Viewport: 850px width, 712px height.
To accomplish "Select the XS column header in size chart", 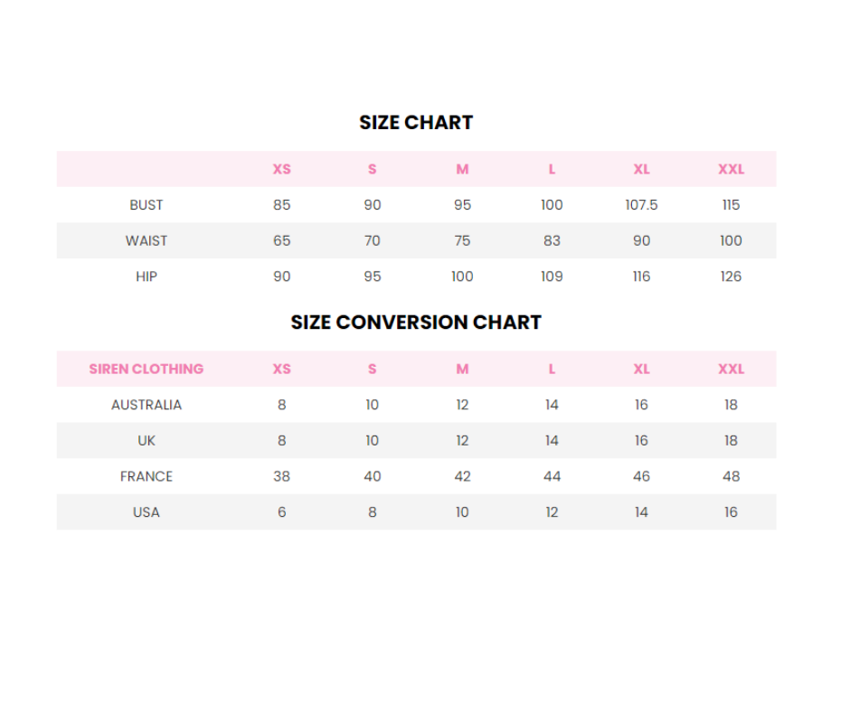I will [x=281, y=169].
